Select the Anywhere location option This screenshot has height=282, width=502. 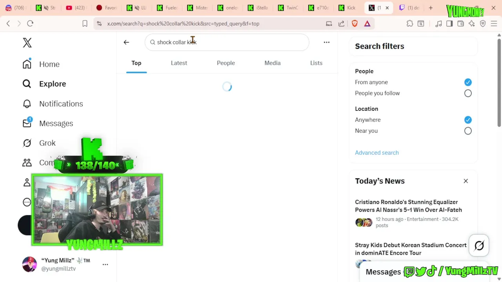coord(468,120)
